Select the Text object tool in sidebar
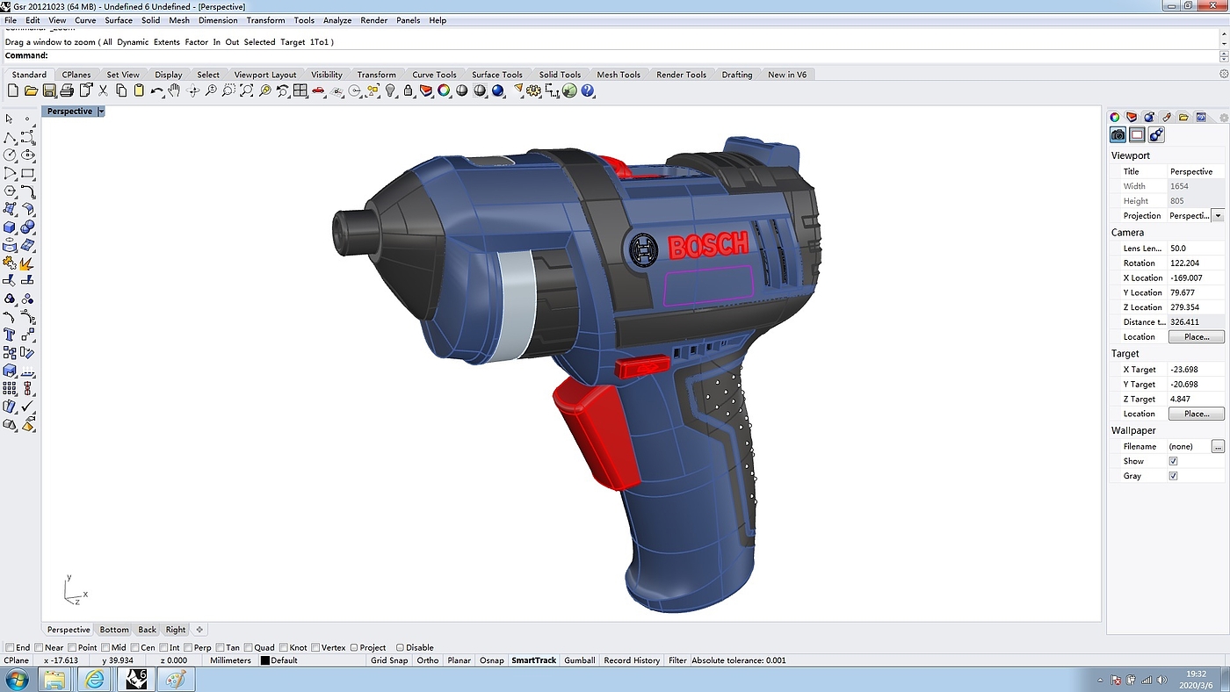This screenshot has height=692, width=1230. coord(10,335)
